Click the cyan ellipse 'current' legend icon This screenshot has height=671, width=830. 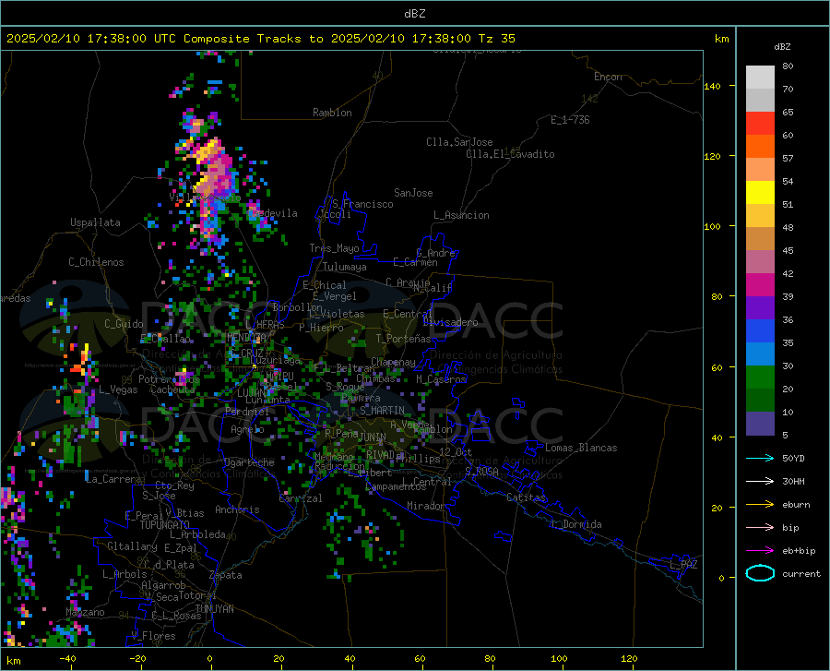(760, 573)
